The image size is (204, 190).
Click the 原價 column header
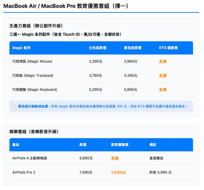coord(83,145)
